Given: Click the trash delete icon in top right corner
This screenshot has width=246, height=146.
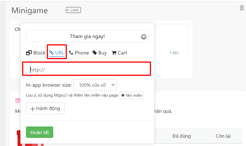Looking at the screenshot, I should [x=242, y=8].
